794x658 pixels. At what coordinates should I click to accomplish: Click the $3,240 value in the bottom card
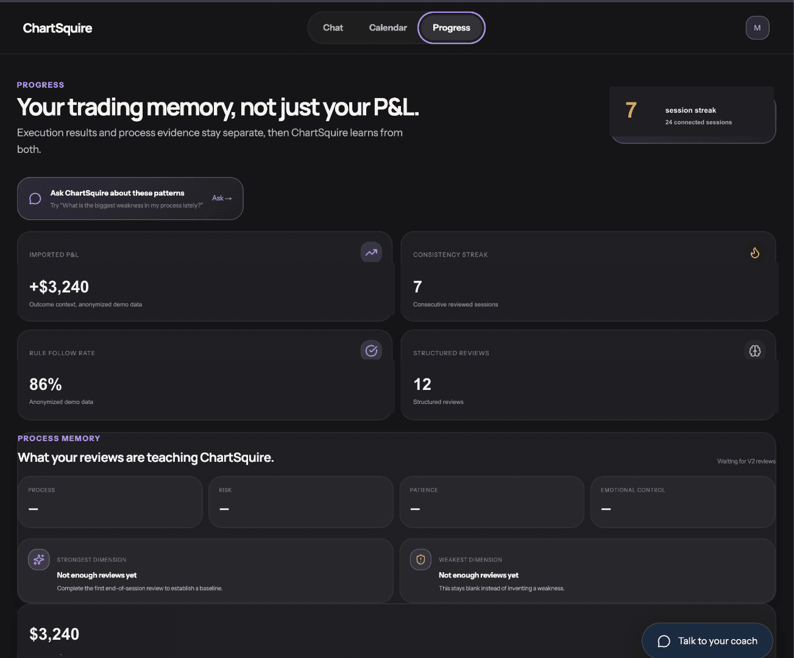[54, 634]
